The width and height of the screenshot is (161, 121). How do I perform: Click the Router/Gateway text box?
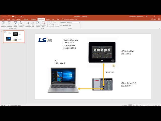tap(71, 44)
